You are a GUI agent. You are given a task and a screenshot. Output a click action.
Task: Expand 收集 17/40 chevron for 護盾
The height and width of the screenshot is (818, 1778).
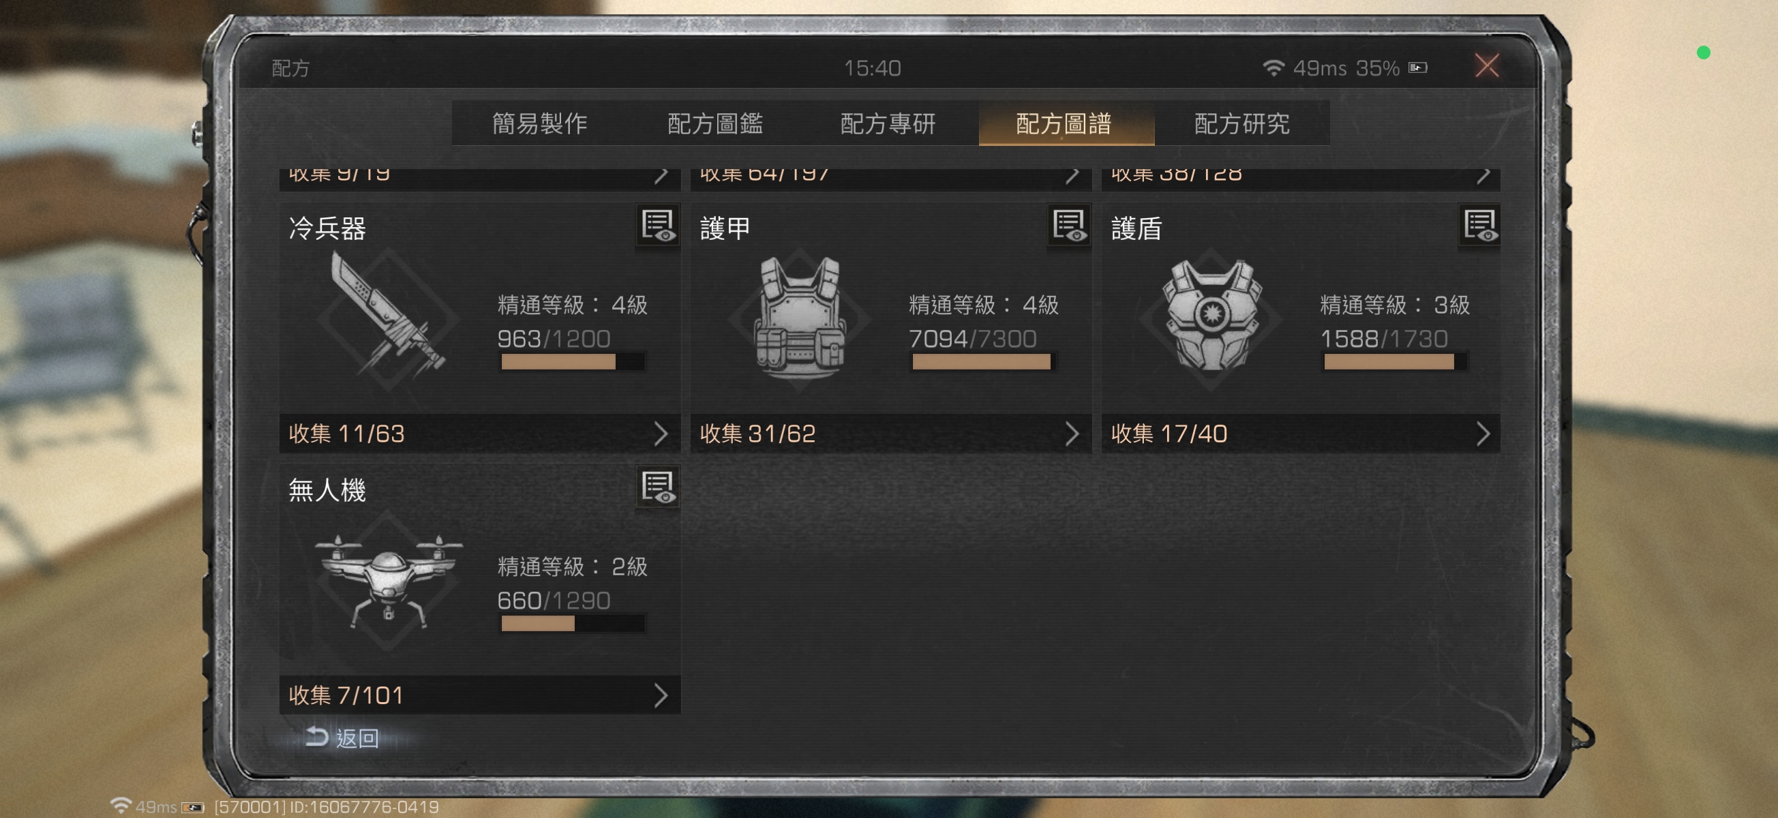1483,434
